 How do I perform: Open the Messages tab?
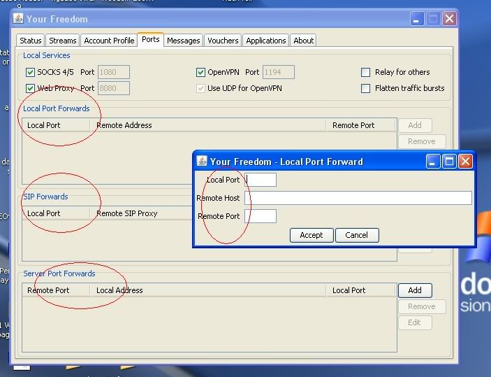(183, 41)
